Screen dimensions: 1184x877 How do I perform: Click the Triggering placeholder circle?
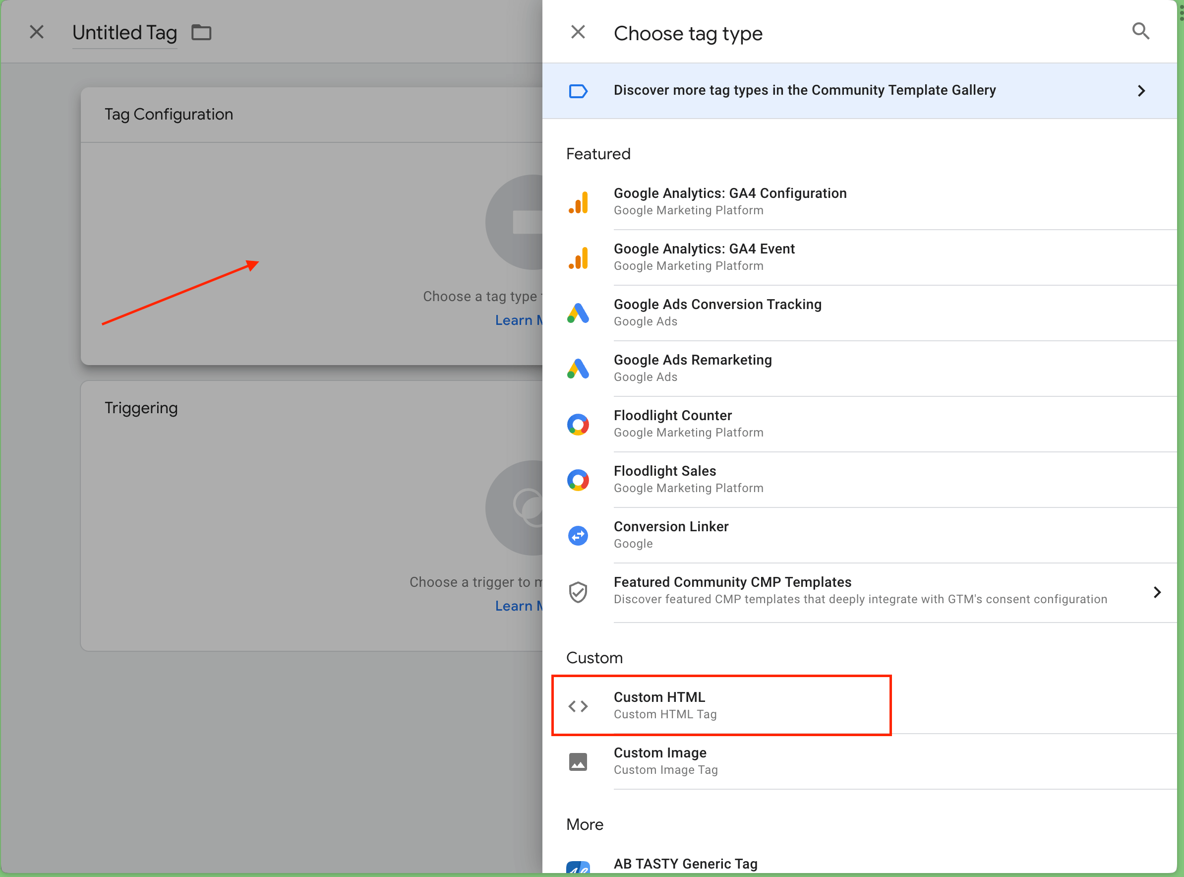pos(515,507)
